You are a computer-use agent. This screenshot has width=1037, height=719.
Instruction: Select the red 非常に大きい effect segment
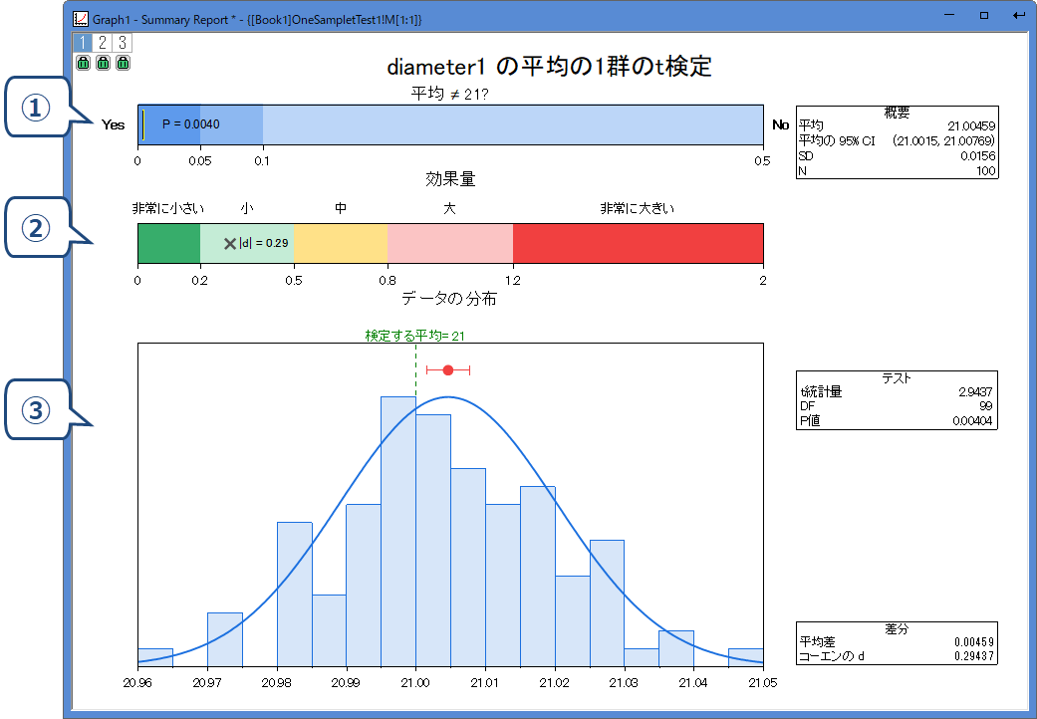click(638, 243)
